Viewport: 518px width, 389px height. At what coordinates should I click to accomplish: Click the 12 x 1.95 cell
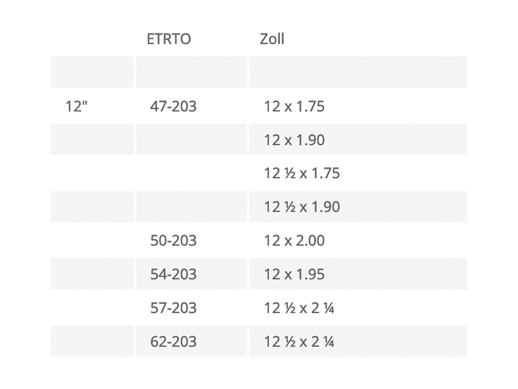(x=294, y=274)
